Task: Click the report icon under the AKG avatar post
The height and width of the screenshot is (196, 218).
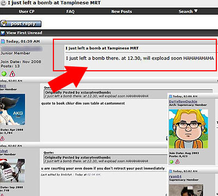Action: 2,139
